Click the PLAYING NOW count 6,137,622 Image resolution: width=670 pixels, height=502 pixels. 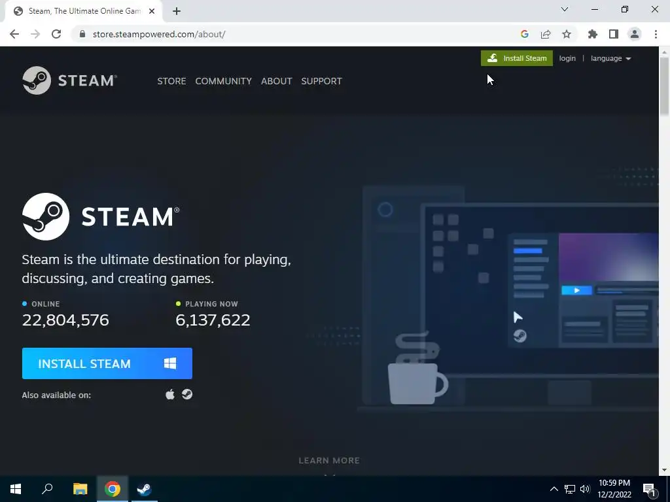pyautogui.click(x=213, y=320)
